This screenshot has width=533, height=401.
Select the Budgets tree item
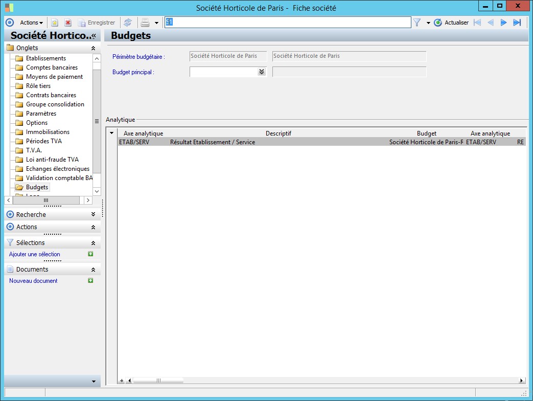click(x=37, y=187)
